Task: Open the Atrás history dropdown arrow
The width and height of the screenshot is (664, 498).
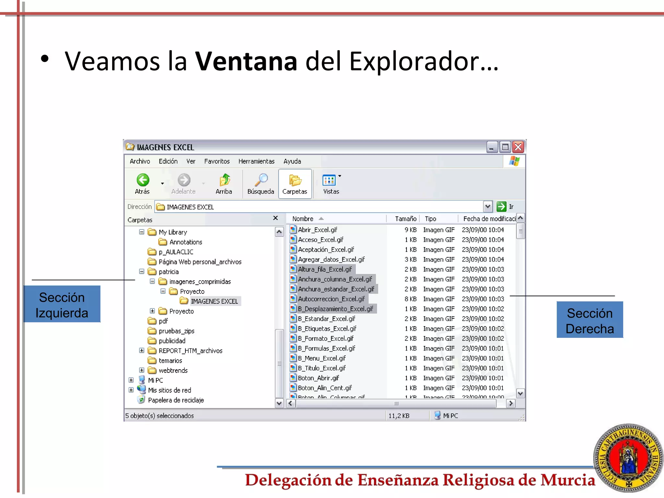Action: pyautogui.click(x=162, y=184)
